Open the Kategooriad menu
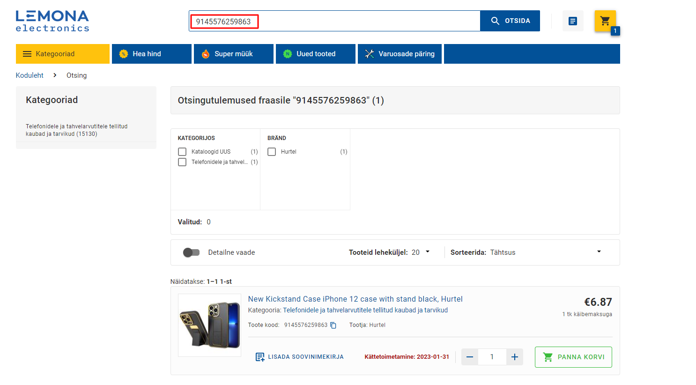This screenshot has width=696, height=385. point(63,54)
